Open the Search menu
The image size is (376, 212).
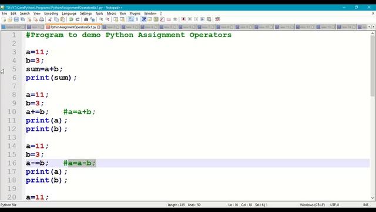pos(25,14)
